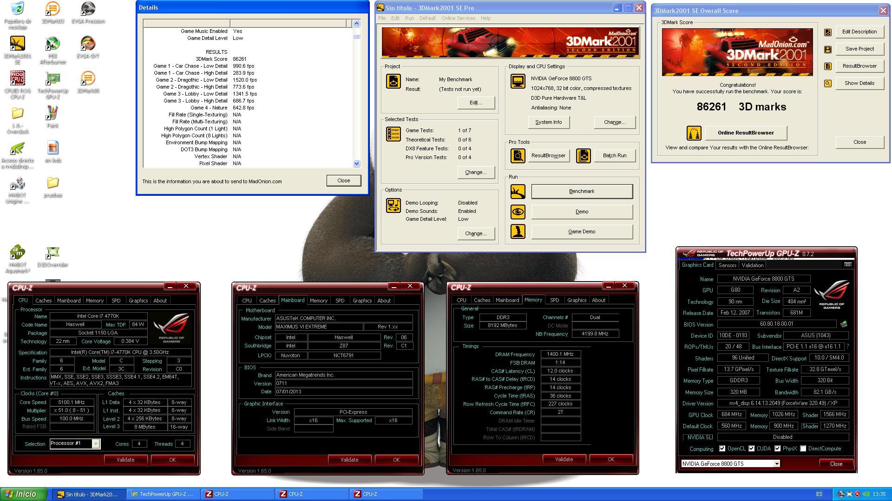Viewport: 892px width, 501px height.
Task: Click the GPU-Z BIOS save chip icon
Action: pyautogui.click(x=844, y=324)
